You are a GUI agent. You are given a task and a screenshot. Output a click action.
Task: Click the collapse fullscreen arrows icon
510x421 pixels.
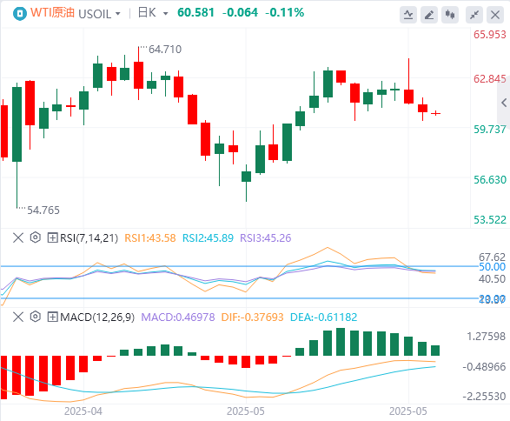tap(474, 15)
